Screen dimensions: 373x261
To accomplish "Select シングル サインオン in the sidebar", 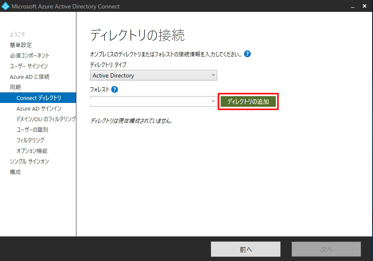I will pos(29,161).
